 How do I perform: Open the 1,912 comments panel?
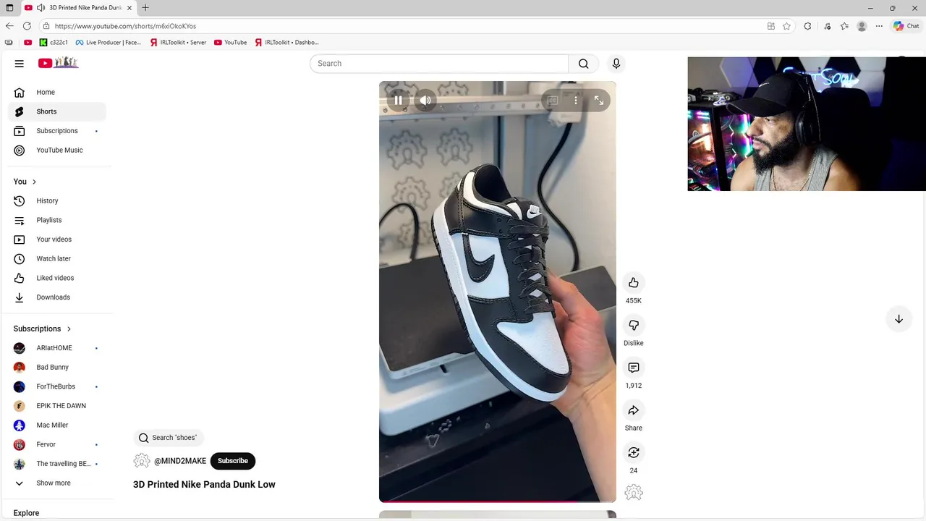point(634,368)
